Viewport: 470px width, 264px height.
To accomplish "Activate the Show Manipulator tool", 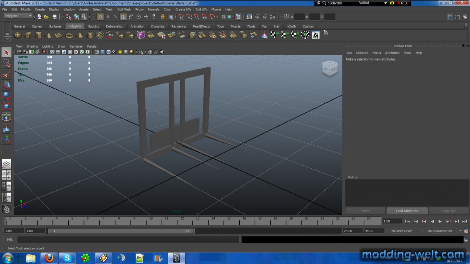I will point(7,139).
